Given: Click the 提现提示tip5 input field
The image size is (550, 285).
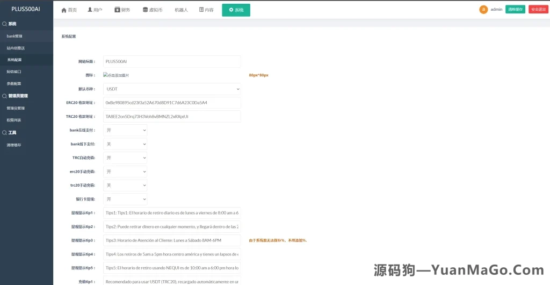Looking at the screenshot, I should [172, 268].
